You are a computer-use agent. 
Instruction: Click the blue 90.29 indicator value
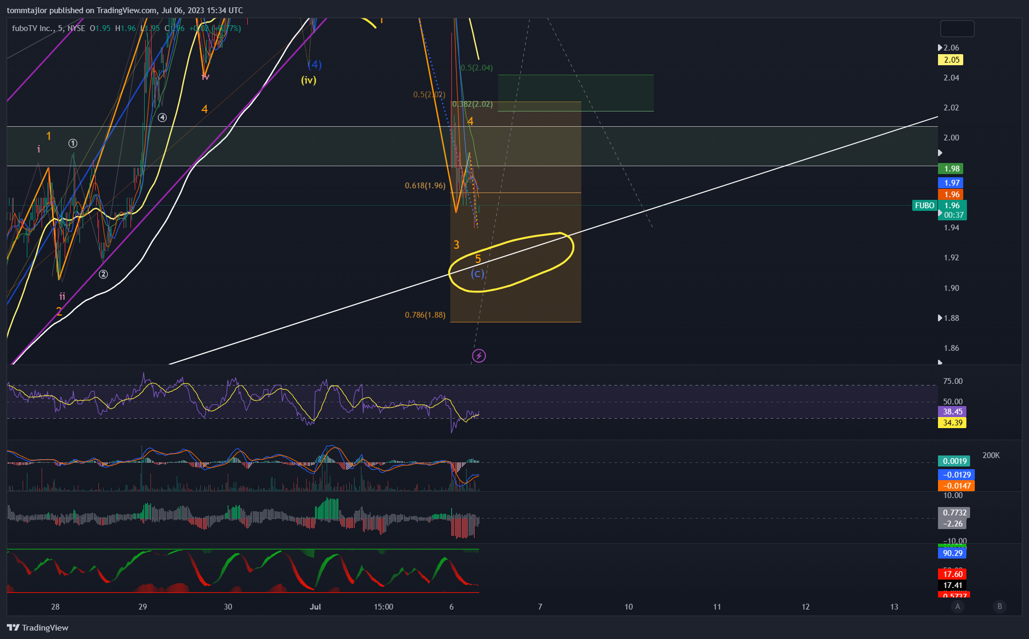tap(953, 553)
